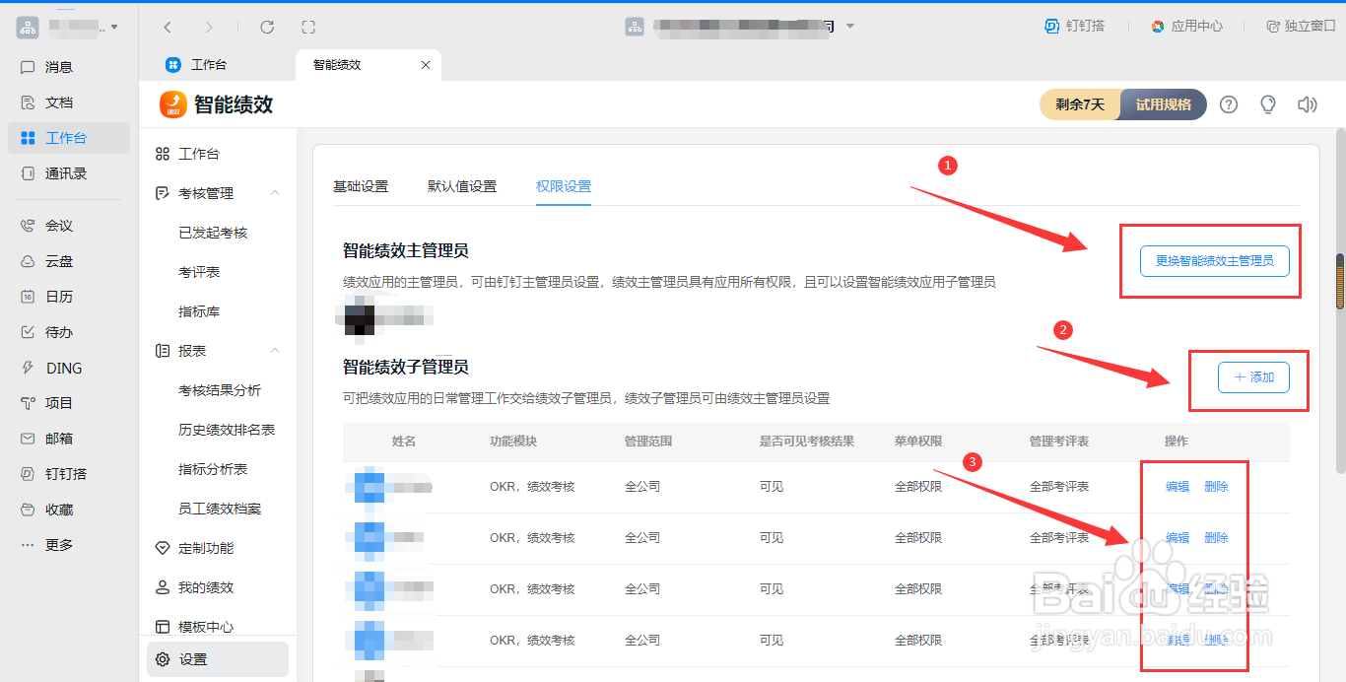The width and height of the screenshot is (1346, 682).
Task: Open 收藏 favorites
Action: point(68,510)
